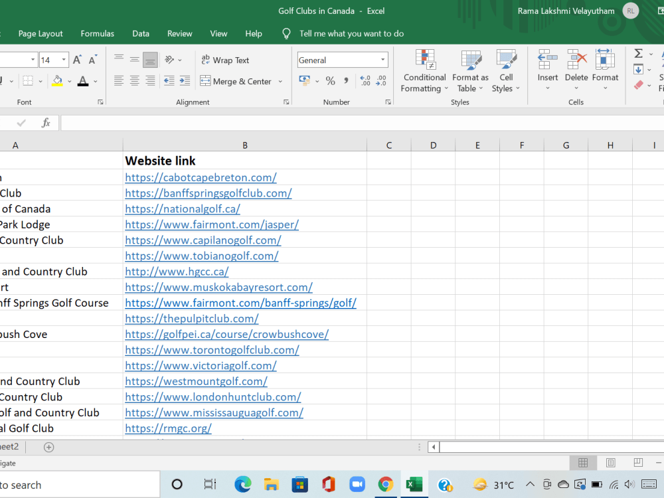664x498 pixels.
Task: Apply cell borders icon
Action: tap(28, 80)
